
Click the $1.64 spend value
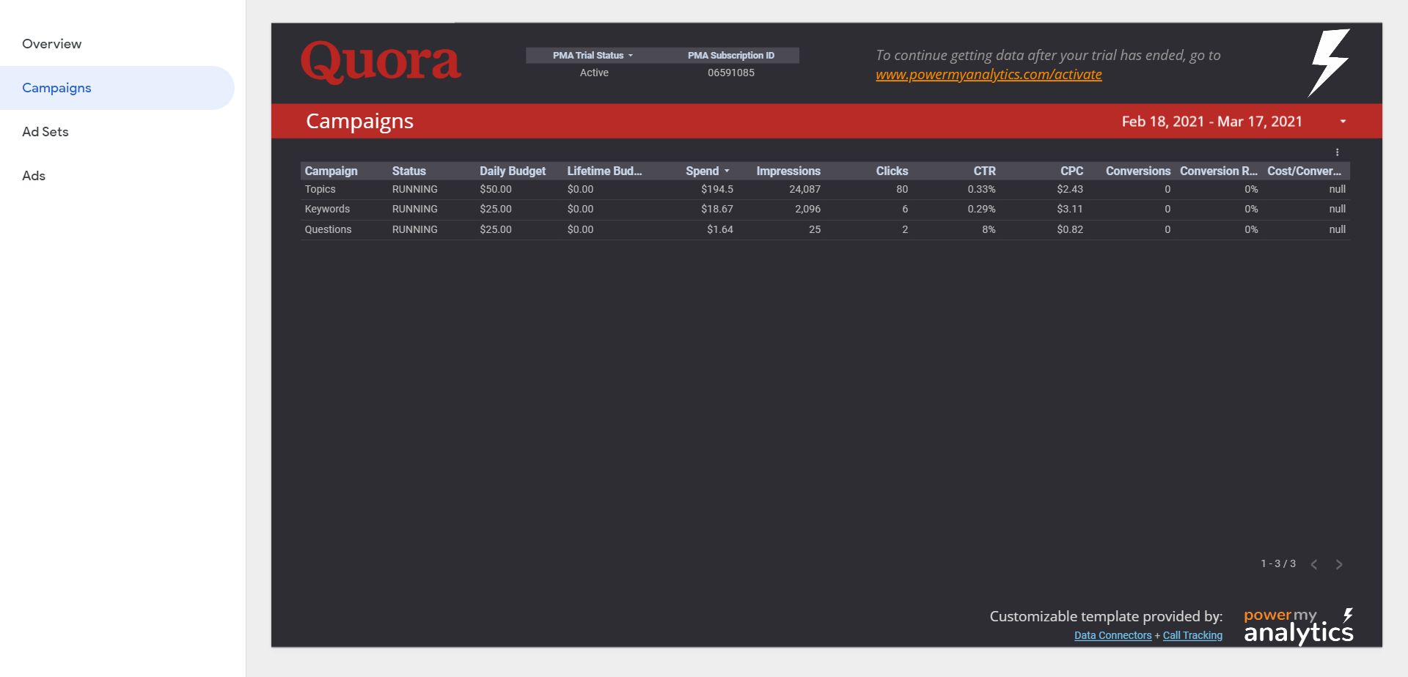[x=719, y=229]
